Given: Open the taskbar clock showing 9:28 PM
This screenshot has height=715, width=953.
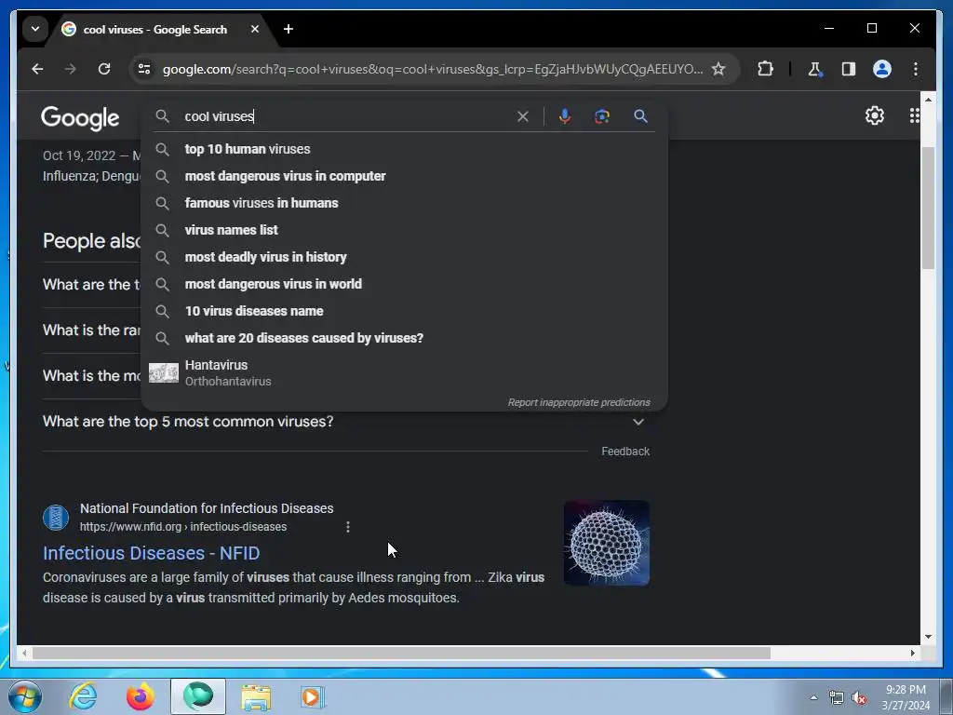Looking at the screenshot, I should [x=906, y=697].
